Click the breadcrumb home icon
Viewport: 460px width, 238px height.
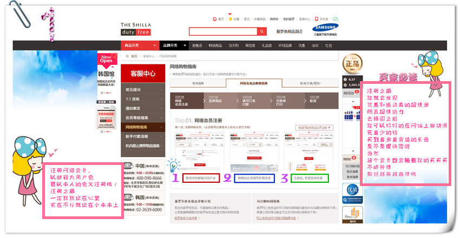(127, 56)
